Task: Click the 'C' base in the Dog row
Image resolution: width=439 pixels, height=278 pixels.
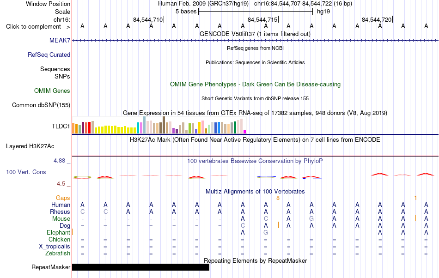Action: pos(243,225)
